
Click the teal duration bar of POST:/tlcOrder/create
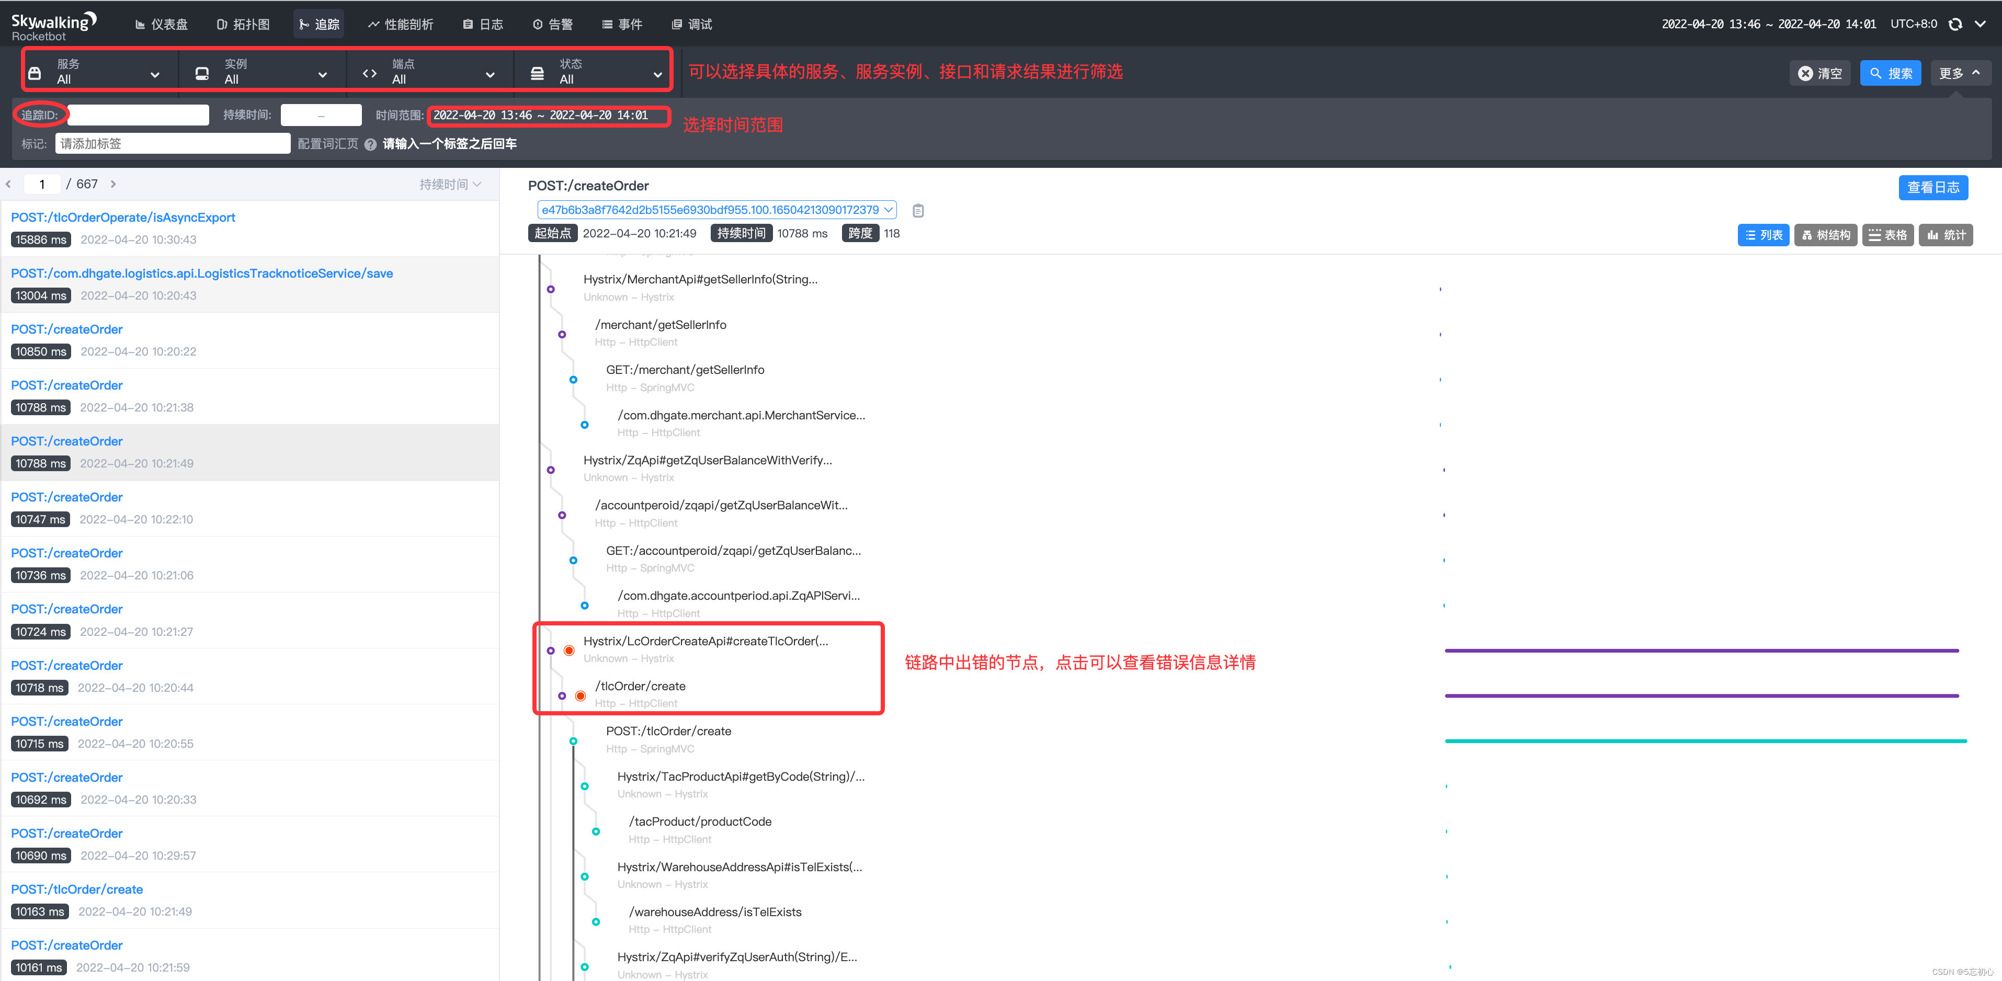1705,741
